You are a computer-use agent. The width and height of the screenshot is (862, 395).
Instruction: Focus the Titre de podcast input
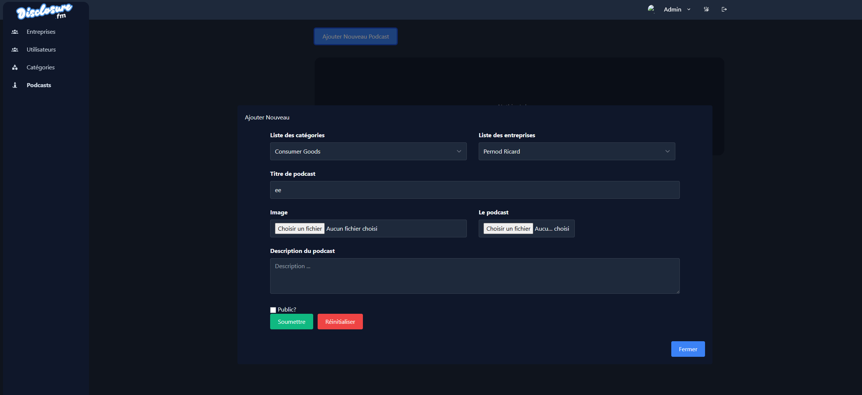tap(475, 190)
